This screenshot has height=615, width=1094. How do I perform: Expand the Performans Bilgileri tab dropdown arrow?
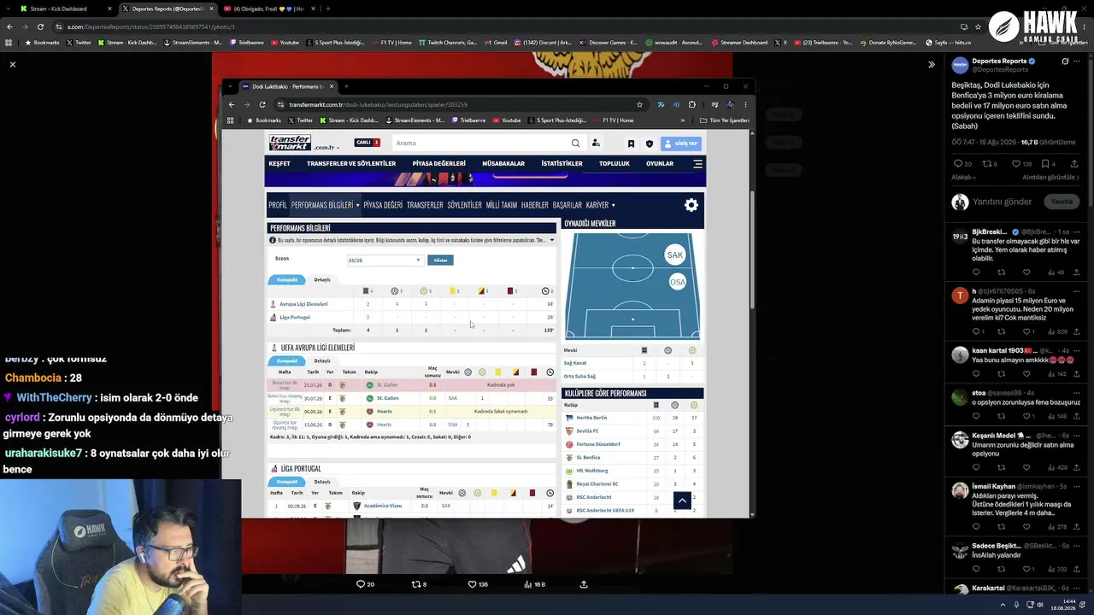click(x=357, y=205)
